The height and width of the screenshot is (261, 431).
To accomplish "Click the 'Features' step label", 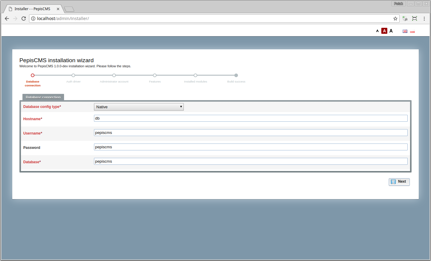I will coord(155,82).
